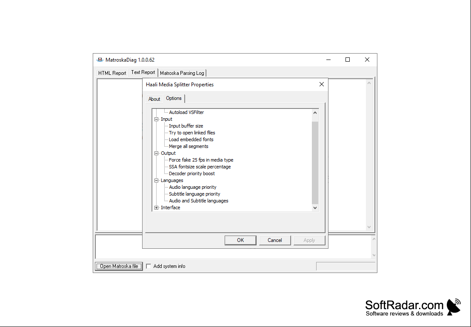The image size is (471, 327).
Task: Select Subtitle language priority option
Action: click(x=194, y=194)
